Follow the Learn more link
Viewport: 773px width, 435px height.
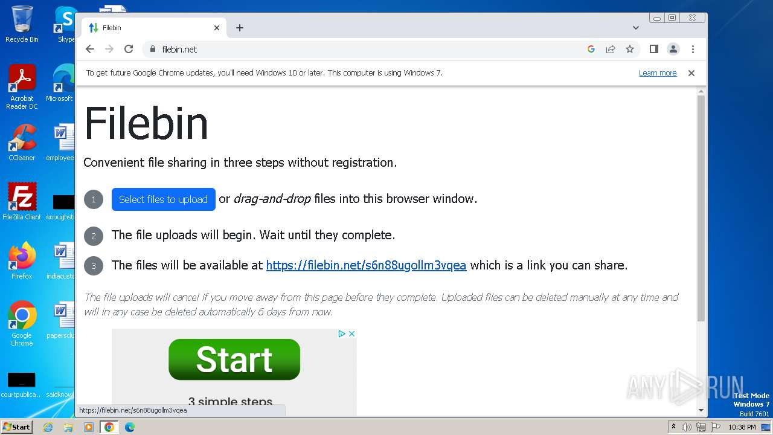(x=658, y=73)
